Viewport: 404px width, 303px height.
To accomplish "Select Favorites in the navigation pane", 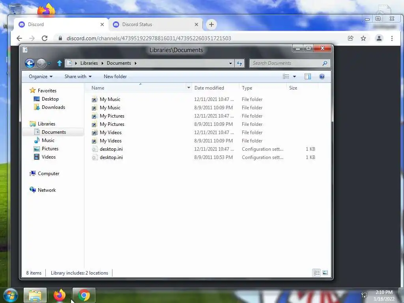I will (x=43, y=90).
